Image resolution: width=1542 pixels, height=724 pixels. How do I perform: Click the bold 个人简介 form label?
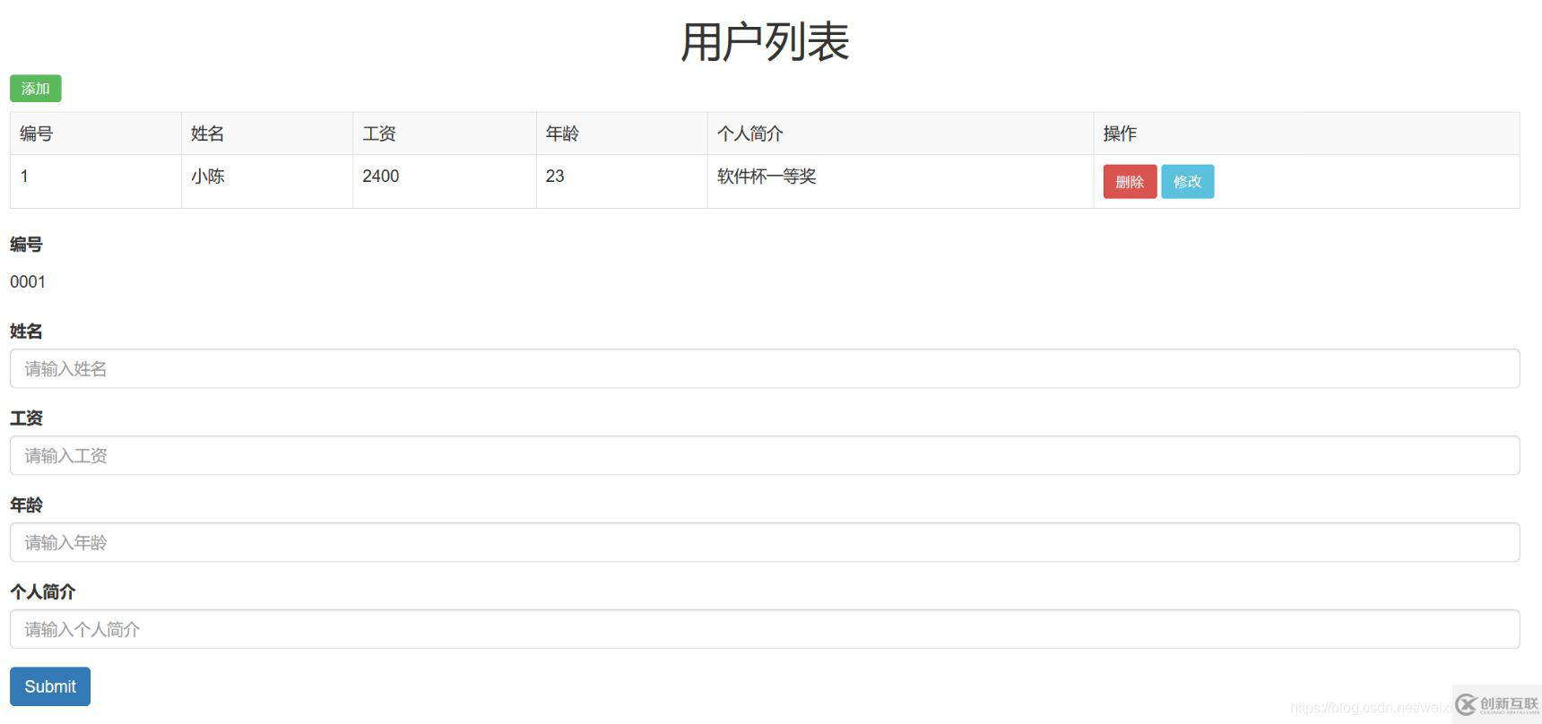tap(43, 592)
